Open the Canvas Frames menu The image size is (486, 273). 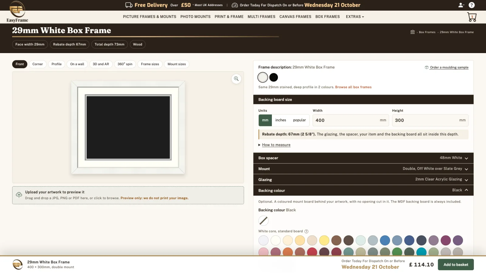pos(295,17)
